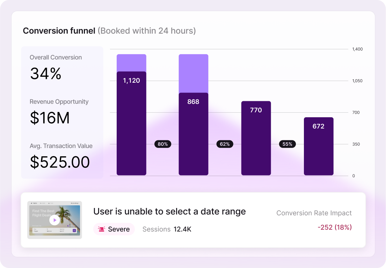The width and height of the screenshot is (386, 268).
Task: Click the purple search icon in the replay thumbnail
Action: pyautogui.click(x=74, y=231)
